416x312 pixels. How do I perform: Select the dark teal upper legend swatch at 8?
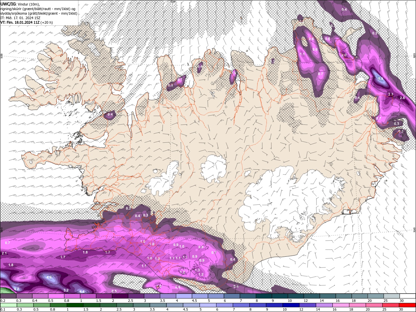264,296
